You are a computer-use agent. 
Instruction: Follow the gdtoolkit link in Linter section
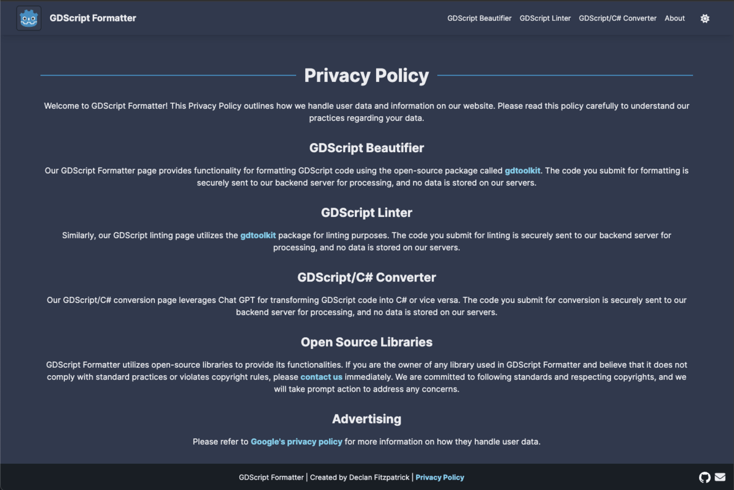coord(258,235)
